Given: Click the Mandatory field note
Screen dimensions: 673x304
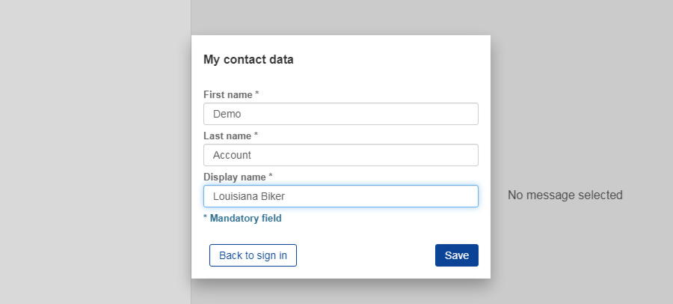Looking at the screenshot, I should [245, 219].
